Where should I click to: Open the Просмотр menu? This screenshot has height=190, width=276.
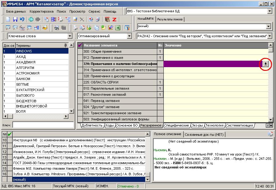[x=77, y=11]
